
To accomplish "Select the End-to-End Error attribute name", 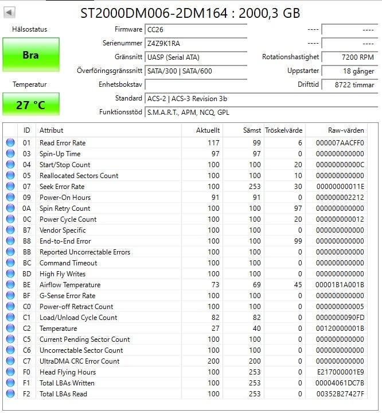I will click(65, 241).
